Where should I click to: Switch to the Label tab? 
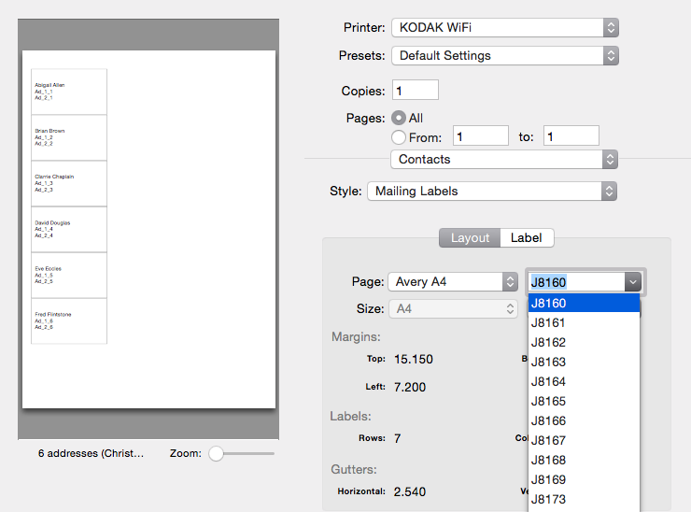[527, 238]
